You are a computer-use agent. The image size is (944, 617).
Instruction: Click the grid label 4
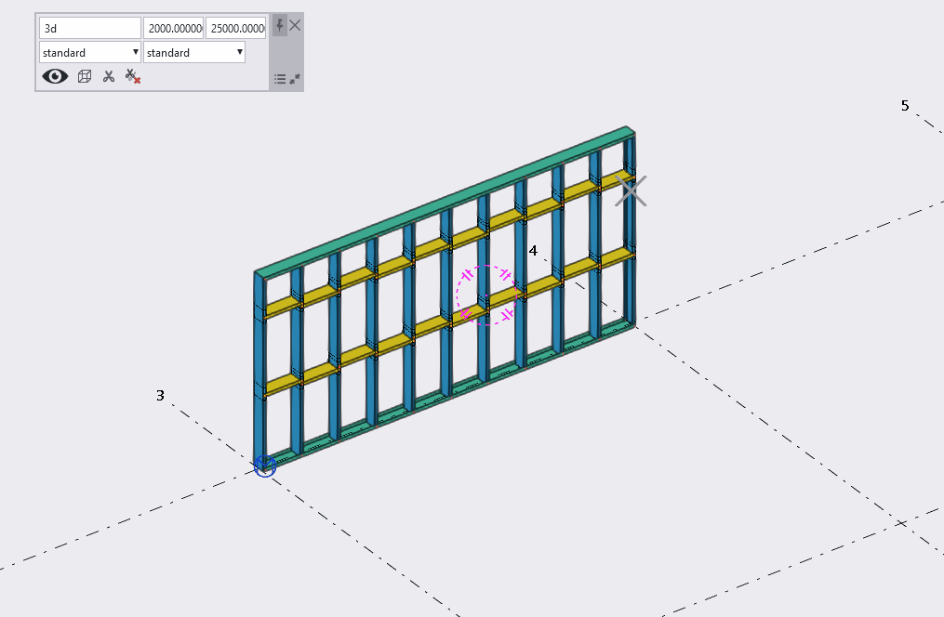(533, 251)
